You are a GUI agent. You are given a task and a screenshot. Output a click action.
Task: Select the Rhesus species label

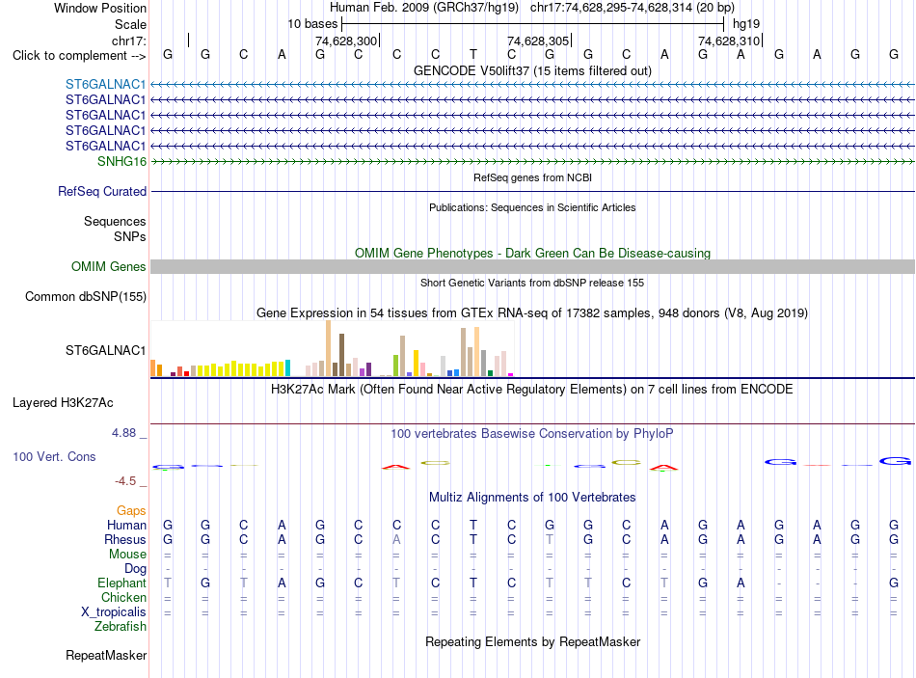pos(125,539)
